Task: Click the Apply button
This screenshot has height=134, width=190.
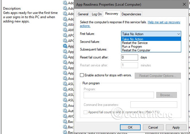Action: (176, 127)
